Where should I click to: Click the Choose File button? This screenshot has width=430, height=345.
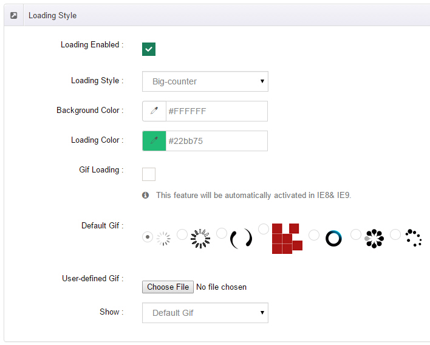tap(168, 287)
